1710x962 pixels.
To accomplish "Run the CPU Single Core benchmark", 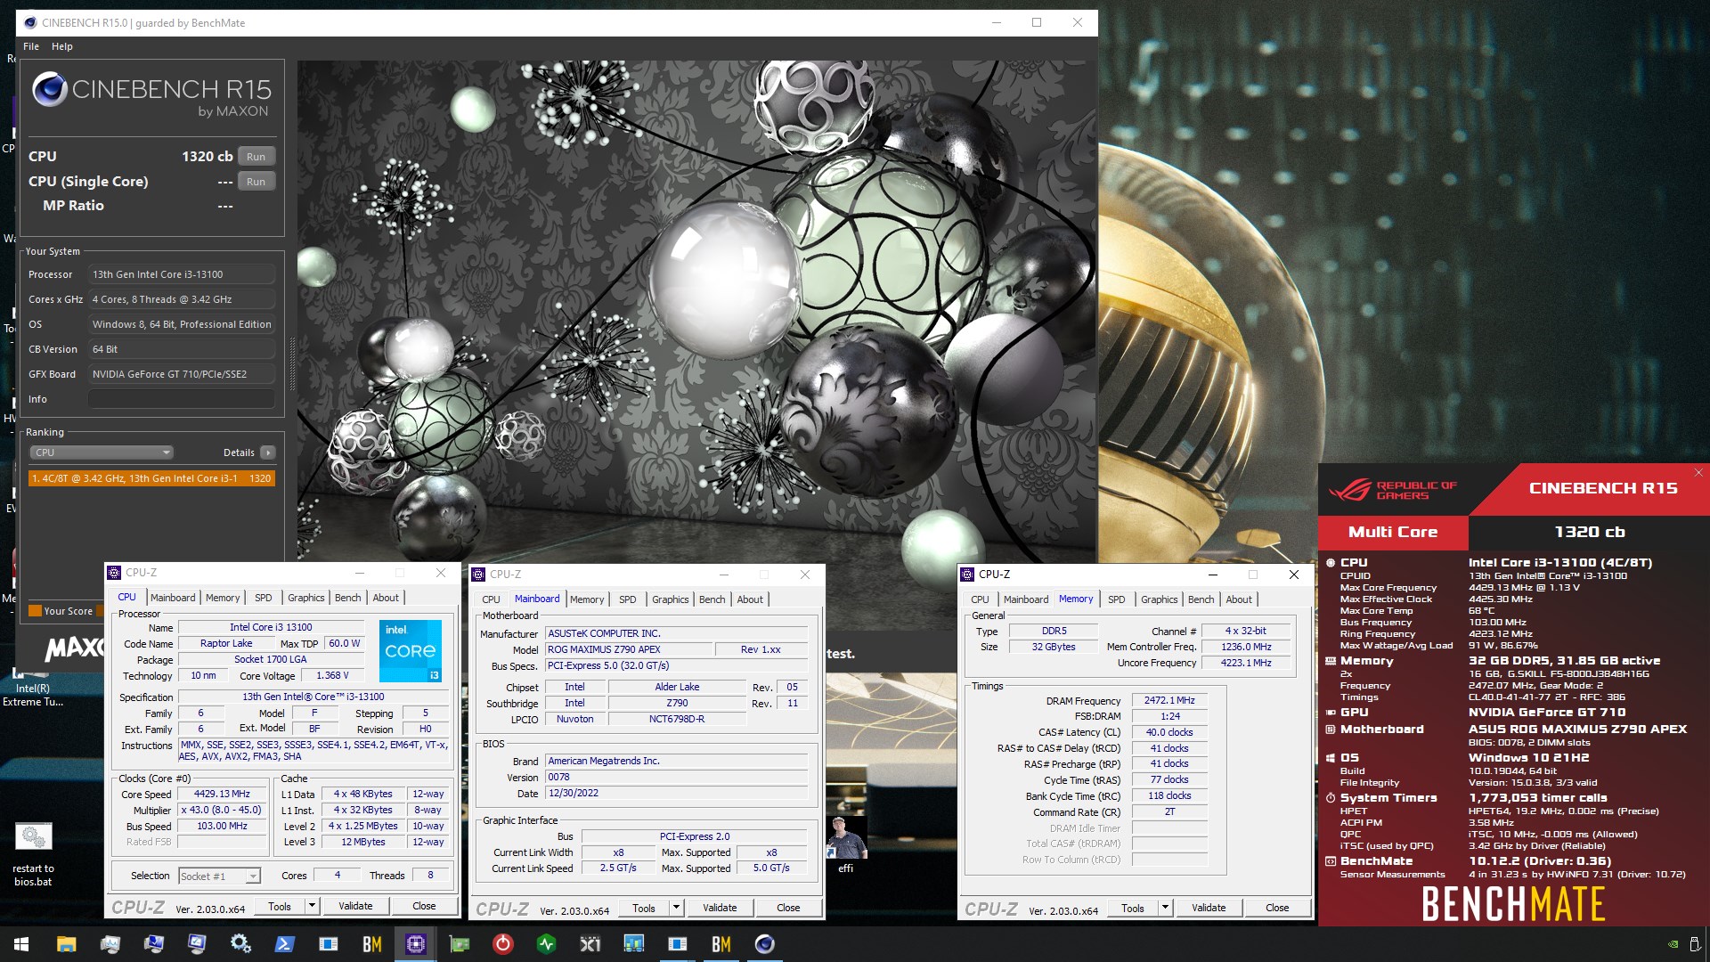I will 256,182.
